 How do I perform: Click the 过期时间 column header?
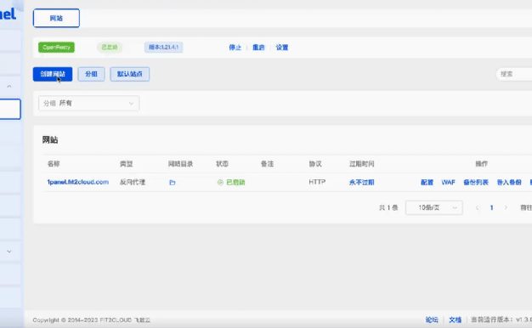point(362,164)
